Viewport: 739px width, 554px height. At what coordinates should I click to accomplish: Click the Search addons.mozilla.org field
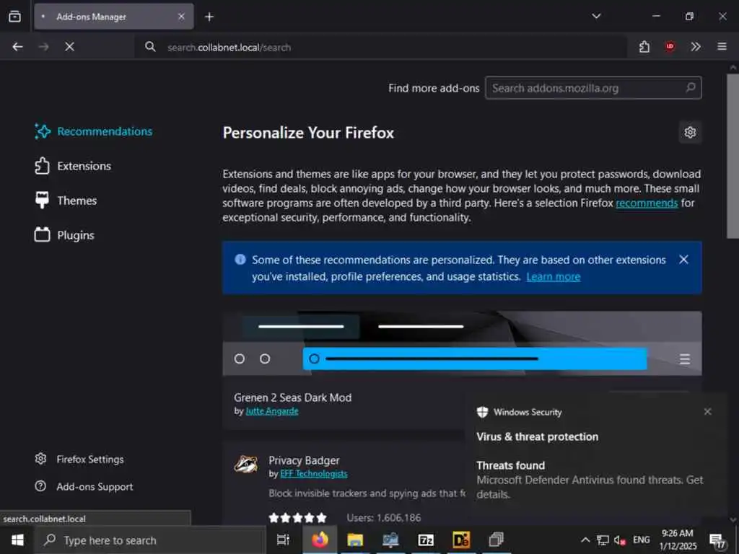click(593, 88)
